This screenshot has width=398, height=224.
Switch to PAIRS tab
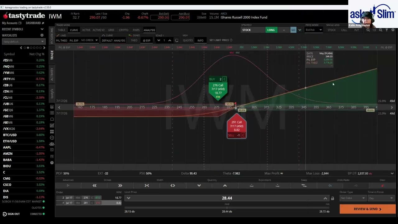click(136, 30)
